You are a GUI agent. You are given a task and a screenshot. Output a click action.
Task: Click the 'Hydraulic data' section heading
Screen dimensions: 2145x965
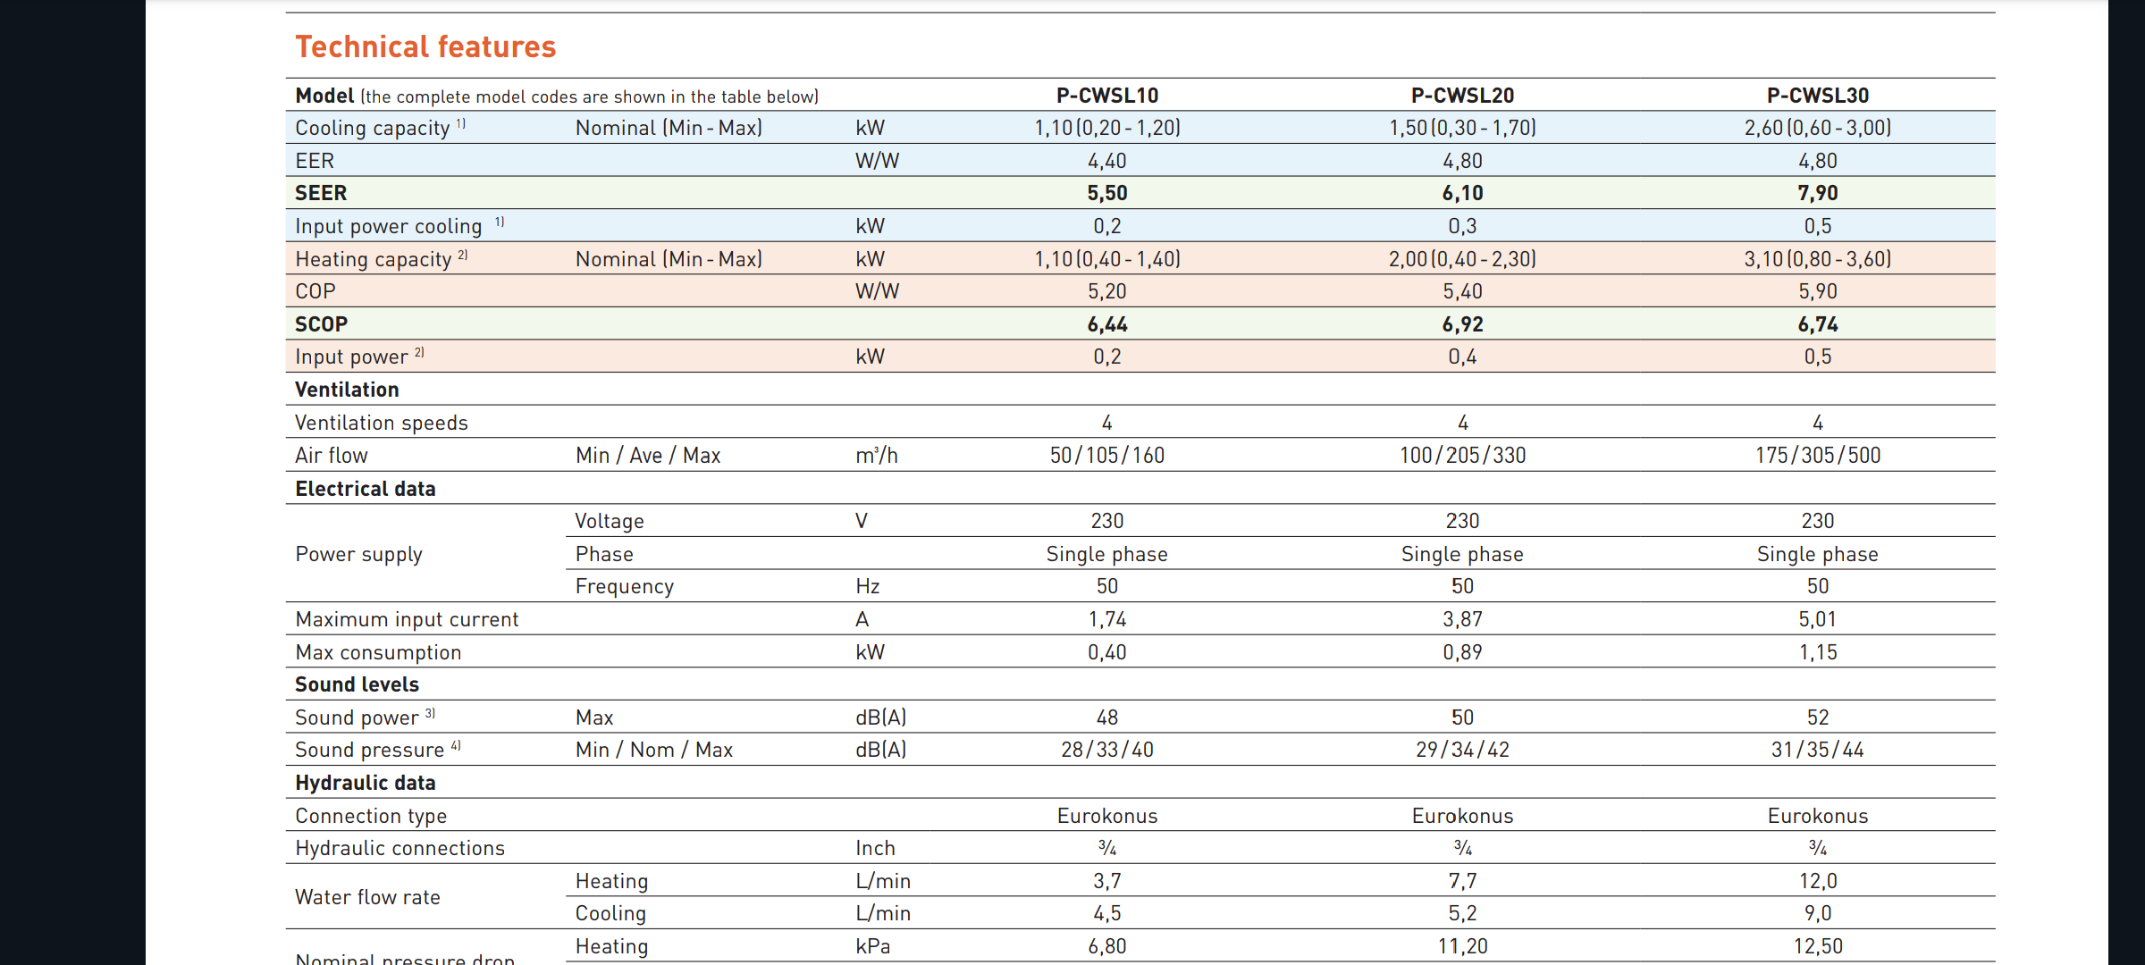pos(366,783)
